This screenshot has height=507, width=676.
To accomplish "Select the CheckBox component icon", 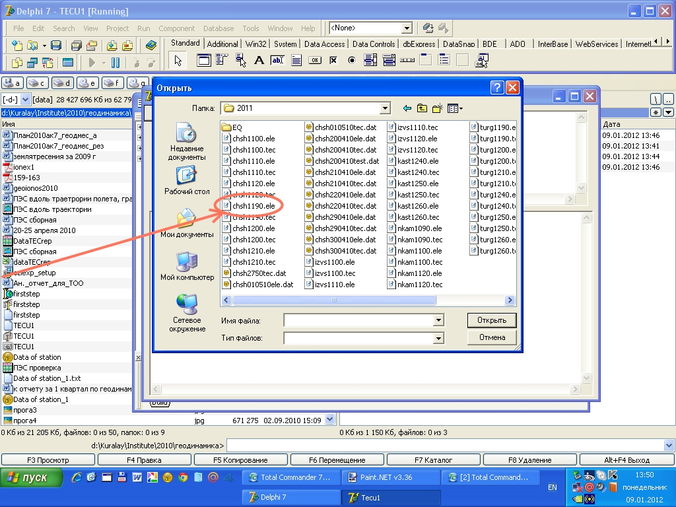I will pos(333,60).
